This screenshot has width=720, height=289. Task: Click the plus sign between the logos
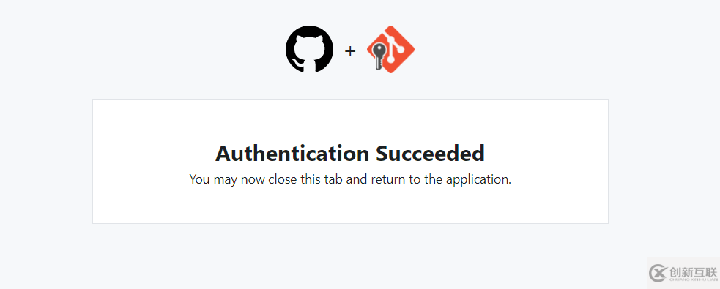point(350,51)
